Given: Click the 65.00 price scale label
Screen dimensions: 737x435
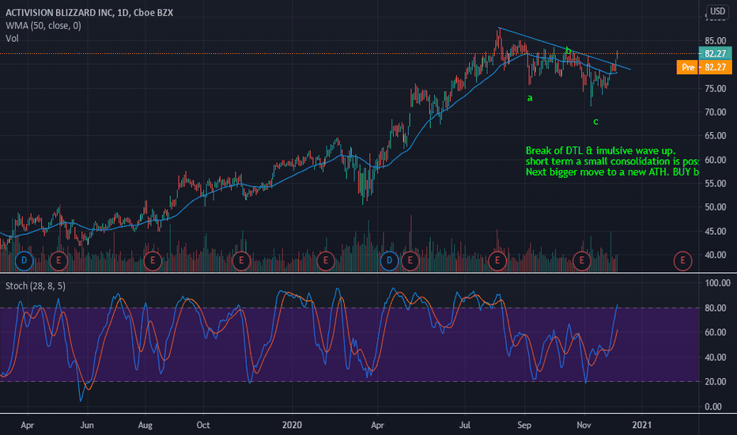Looking at the screenshot, I should (x=716, y=136).
